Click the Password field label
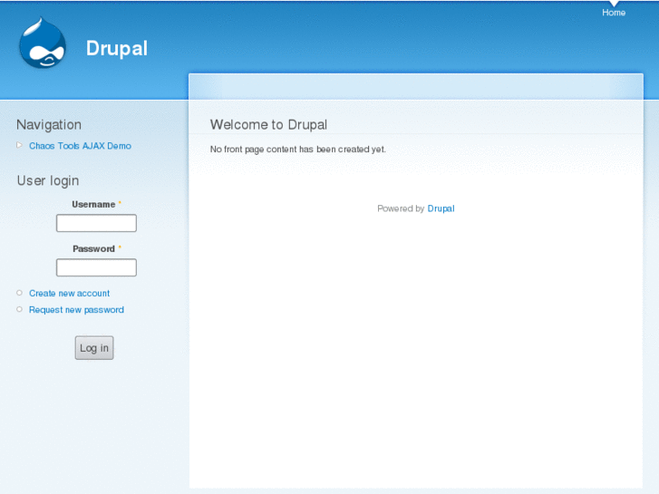Image resolution: width=659 pixels, height=494 pixels. pos(93,249)
